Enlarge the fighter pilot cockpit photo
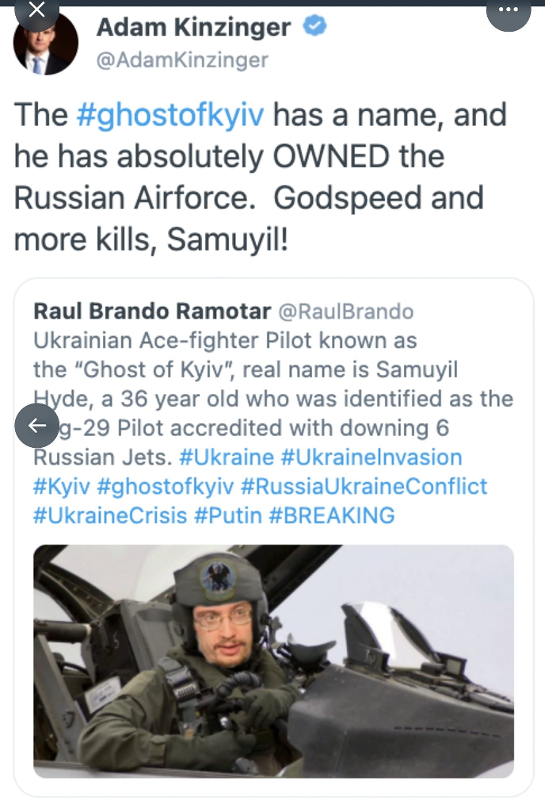Image resolution: width=545 pixels, height=799 pixels. 273,661
